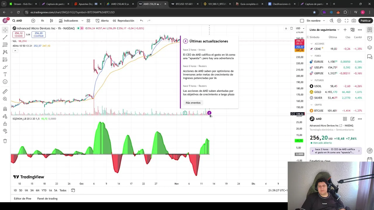Screen dimensions: 374x210
Task: Open chart settings hexagon icon
Action: 339,21
